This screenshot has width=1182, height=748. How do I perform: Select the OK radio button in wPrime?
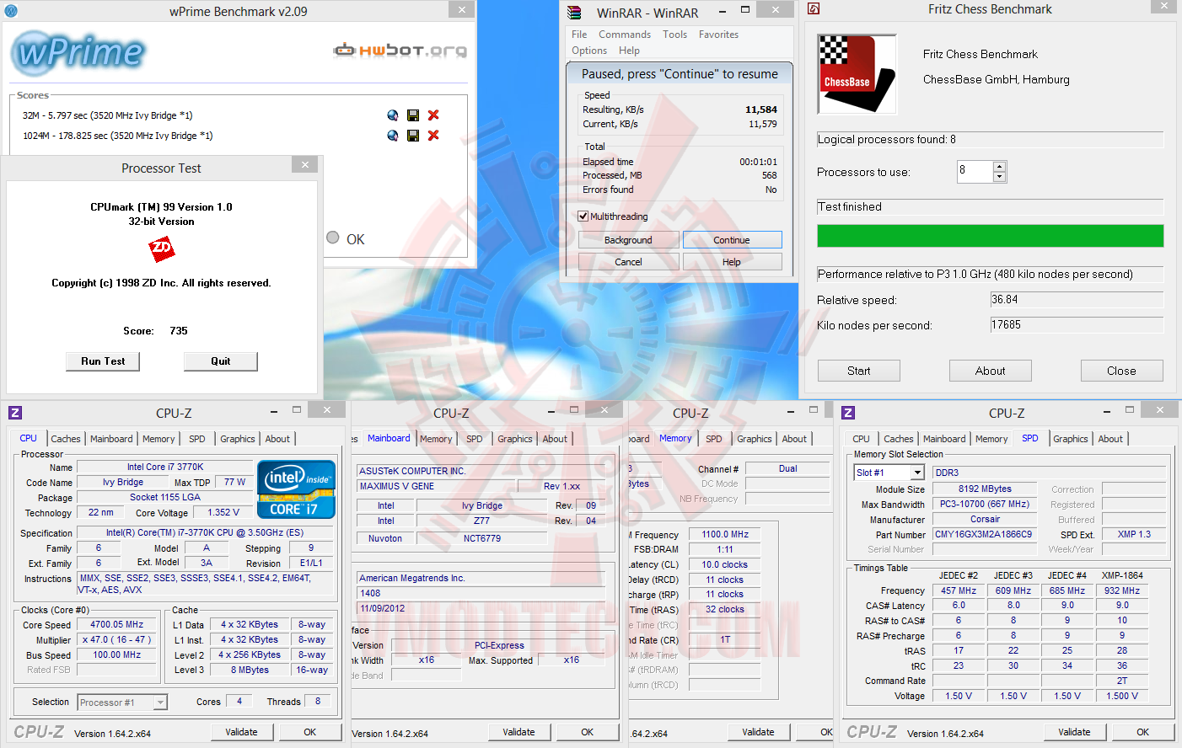click(333, 238)
